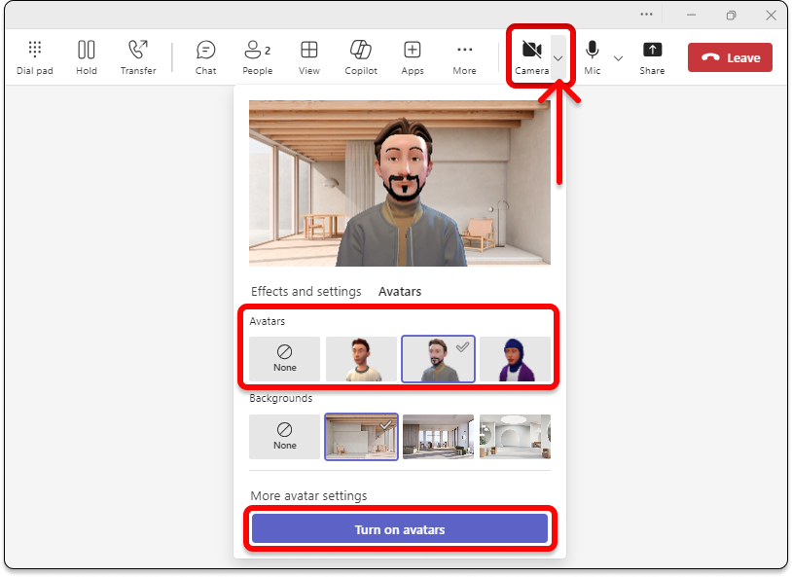Open the More actions menu
The height and width of the screenshot is (577, 792).
coord(464,57)
